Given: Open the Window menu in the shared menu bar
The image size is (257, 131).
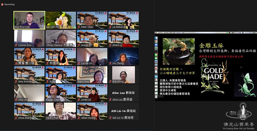Looking at the screenshot, I should point(179,33).
